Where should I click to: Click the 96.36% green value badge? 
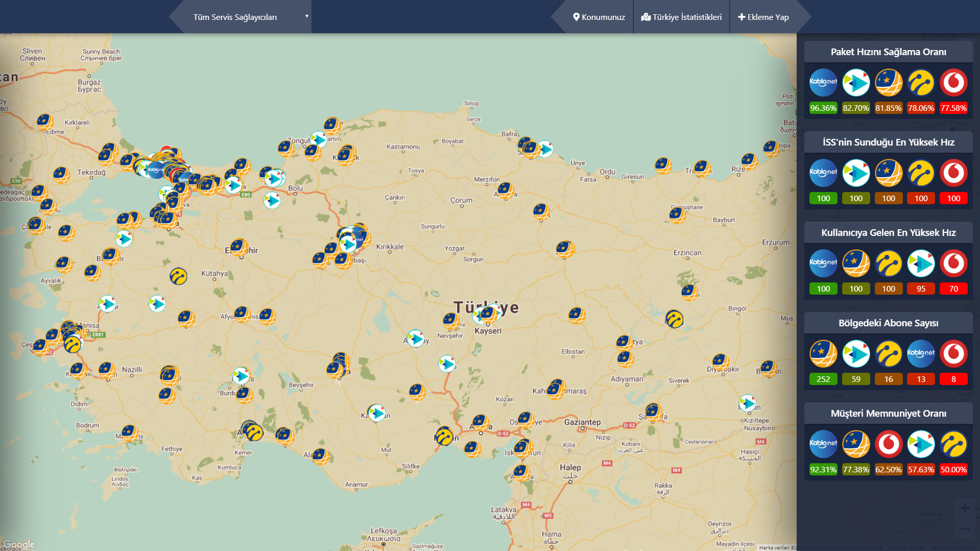click(823, 108)
